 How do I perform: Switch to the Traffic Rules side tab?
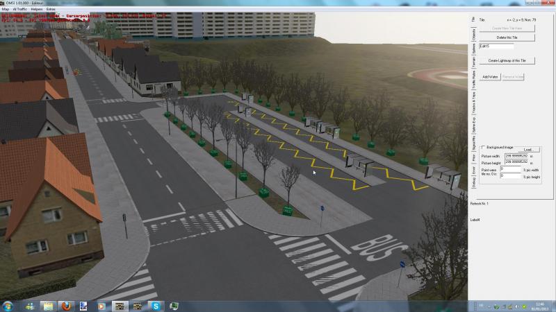click(x=474, y=79)
